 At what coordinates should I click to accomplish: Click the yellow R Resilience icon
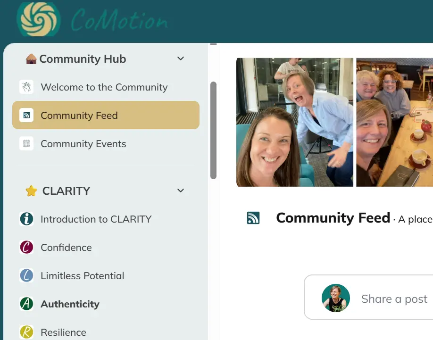click(26, 332)
